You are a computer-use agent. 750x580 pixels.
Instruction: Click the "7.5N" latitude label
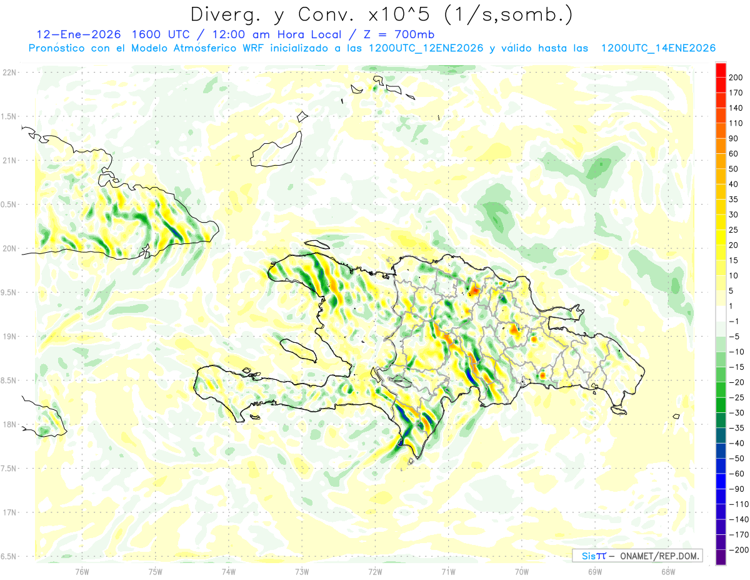click(8, 469)
